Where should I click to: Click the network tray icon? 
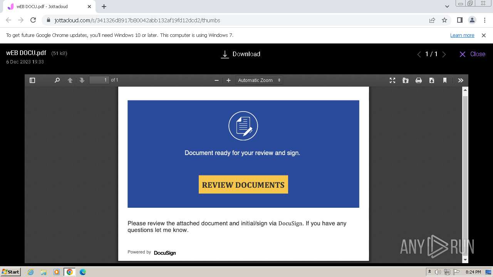[447, 272]
